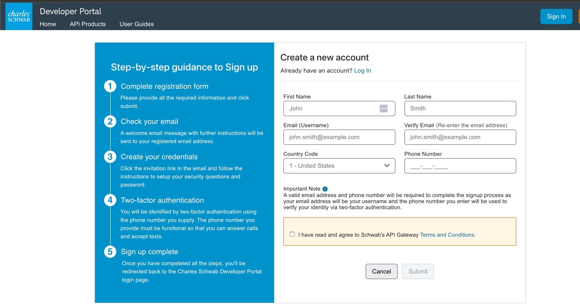Click the 'Sign up complete' step heading
The width and height of the screenshot is (580, 304).
pyautogui.click(x=150, y=252)
